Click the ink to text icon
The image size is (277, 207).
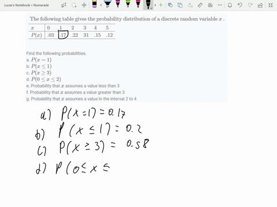click(x=190, y=5)
